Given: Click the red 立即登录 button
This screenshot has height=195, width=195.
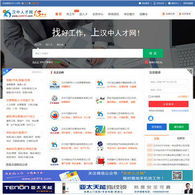Looking at the screenshot, I should (168, 104).
